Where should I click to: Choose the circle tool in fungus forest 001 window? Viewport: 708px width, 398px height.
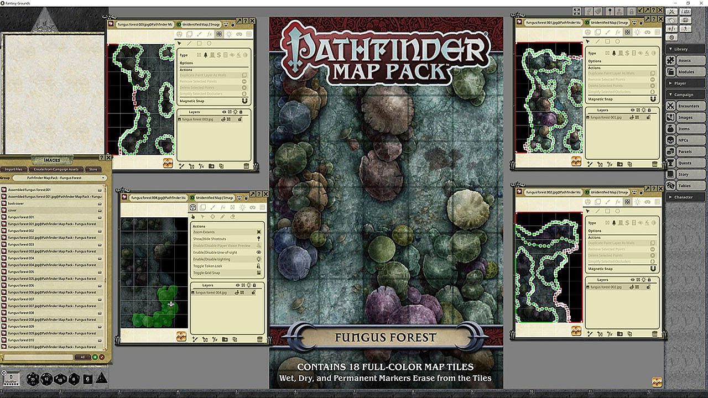tap(617, 41)
